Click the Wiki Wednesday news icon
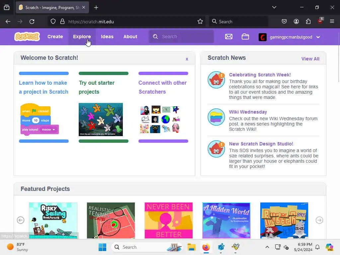Image resolution: width=340 pixels, height=255 pixels. (216, 117)
